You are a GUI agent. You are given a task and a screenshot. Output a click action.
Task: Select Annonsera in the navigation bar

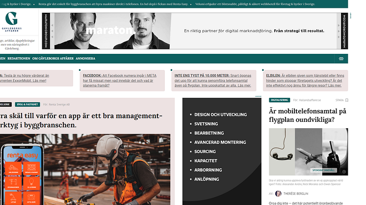pos(85,58)
